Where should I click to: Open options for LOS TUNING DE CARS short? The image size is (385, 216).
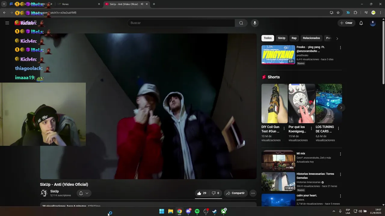(x=338, y=128)
